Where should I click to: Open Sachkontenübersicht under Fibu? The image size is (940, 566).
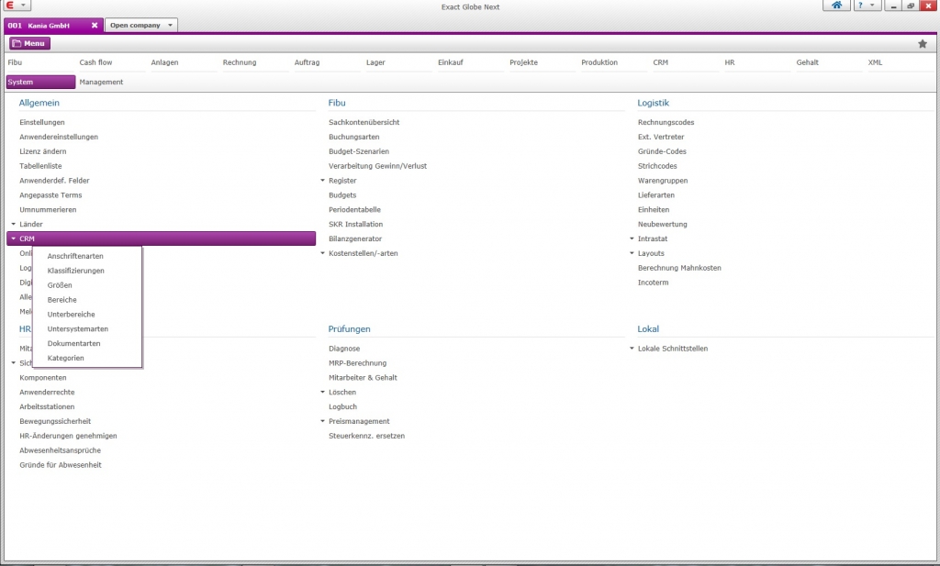coord(364,122)
